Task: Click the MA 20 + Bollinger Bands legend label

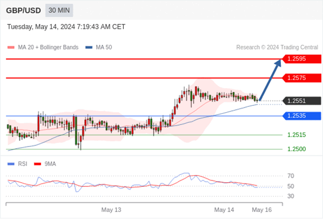Action: (48, 47)
